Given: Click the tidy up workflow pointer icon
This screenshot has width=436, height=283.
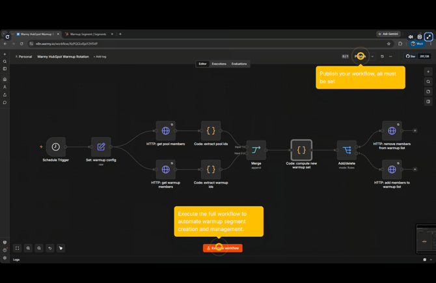Looking at the screenshot, I should point(61,248).
